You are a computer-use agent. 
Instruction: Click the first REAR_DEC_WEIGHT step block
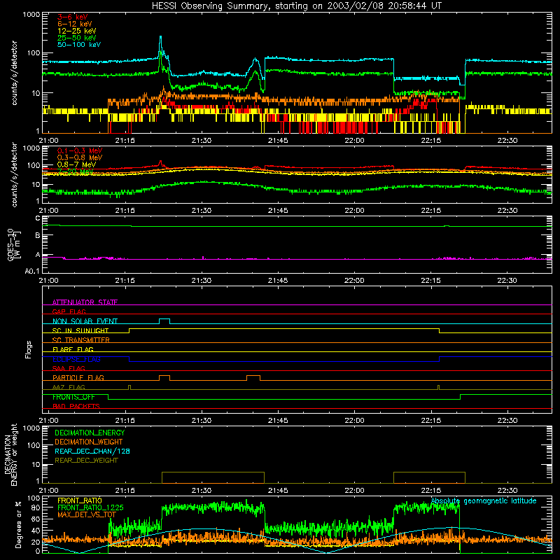tap(213, 477)
